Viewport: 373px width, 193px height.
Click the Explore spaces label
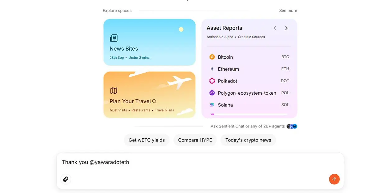pyautogui.click(x=117, y=11)
